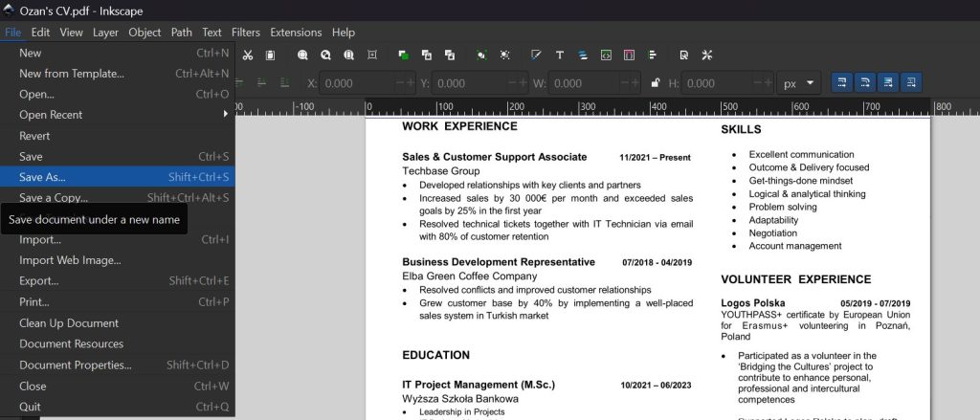Click the Paste clipboard icon
The image size is (980, 420).
coord(270,55)
